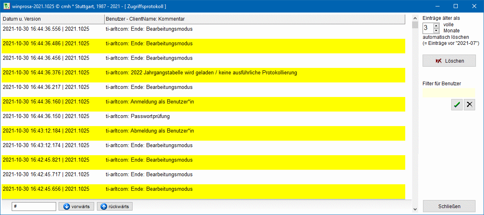Maximize the winprosa window
Viewport: 484px width, 215px height.
[x=456, y=6]
